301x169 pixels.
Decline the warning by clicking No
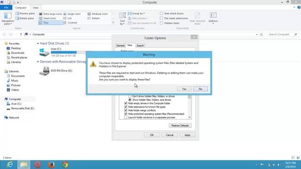[200, 89]
